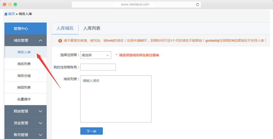The width and height of the screenshot is (273, 139).
Task: Click the orange warning notice icon
Action: (60, 41)
